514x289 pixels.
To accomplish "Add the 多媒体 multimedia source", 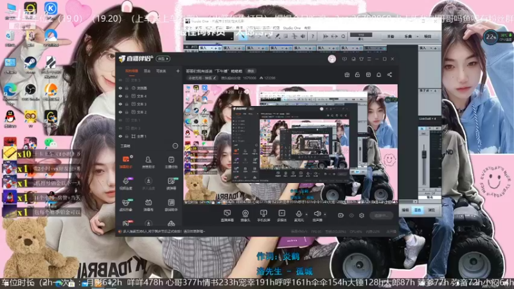I will (x=281, y=216).
